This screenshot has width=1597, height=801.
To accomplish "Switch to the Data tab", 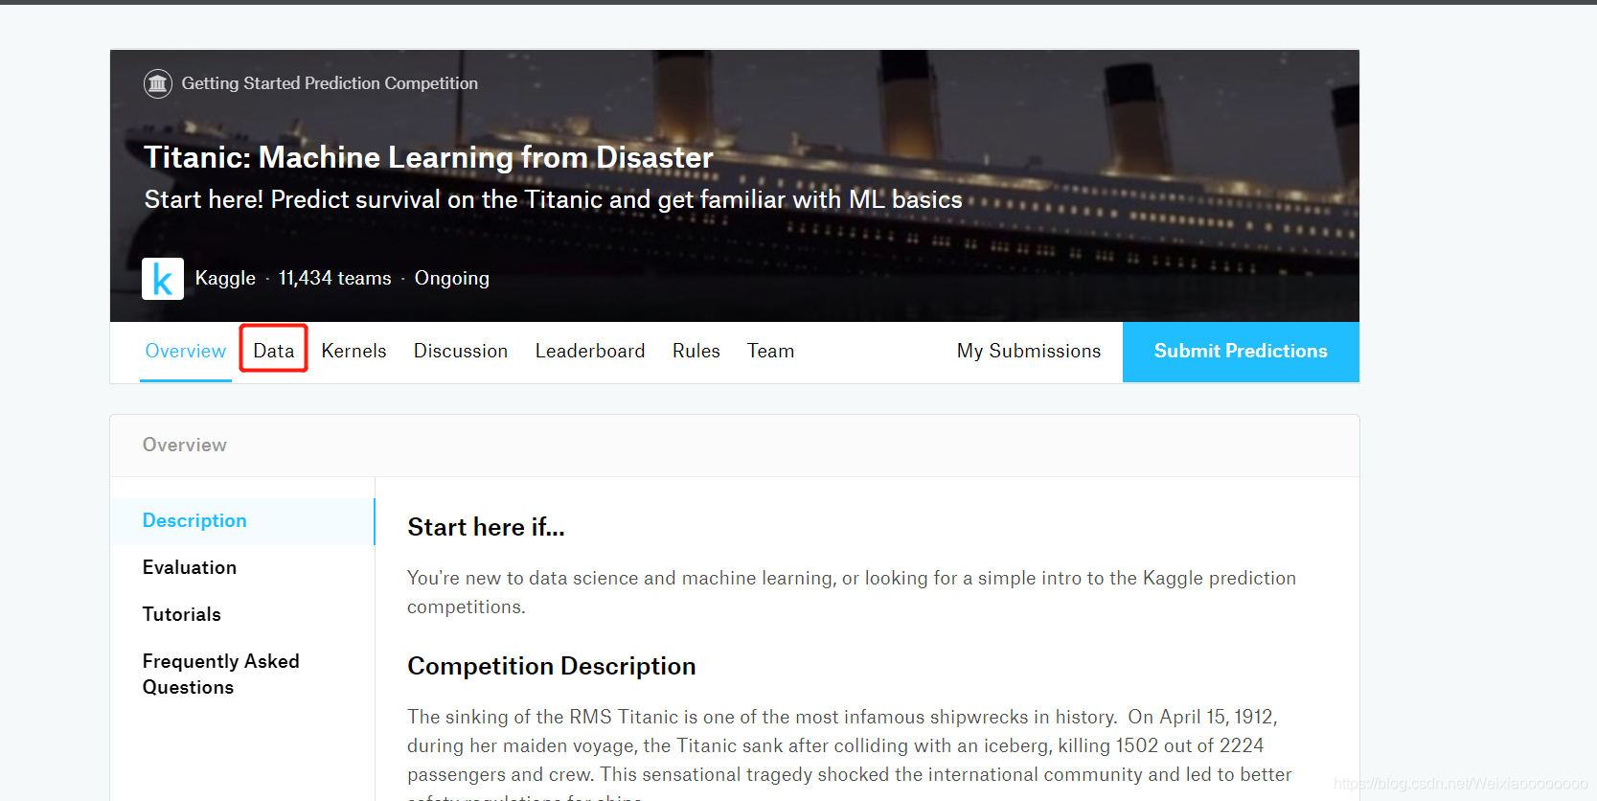I will [x=274, y=351].
